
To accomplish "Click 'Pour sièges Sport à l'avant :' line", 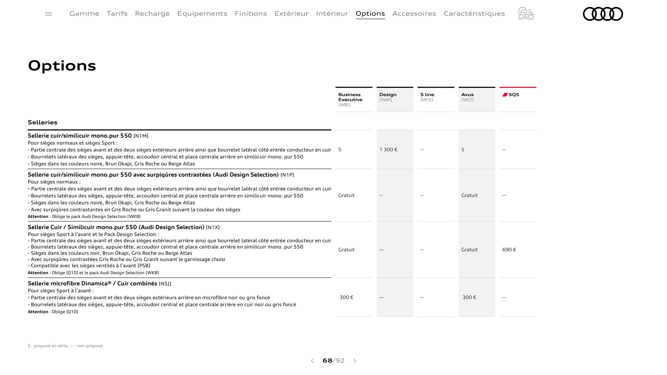I will click(61, 291).
